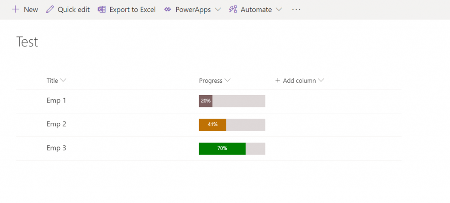Click the Progress column header

pos(210,81)
